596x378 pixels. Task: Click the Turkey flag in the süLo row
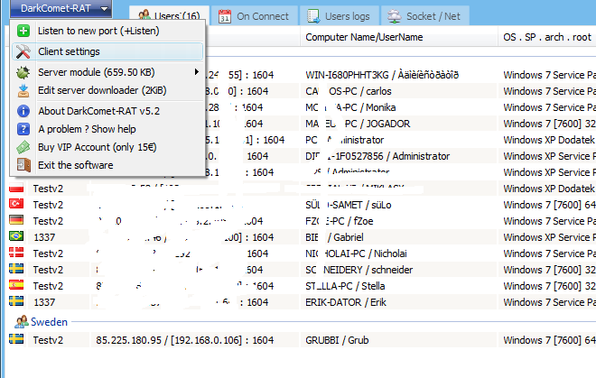(x=16, y=204)
